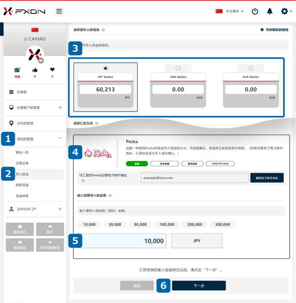Select the USD Wallet radio button
296x303 pixels.
tap(178, 68)
